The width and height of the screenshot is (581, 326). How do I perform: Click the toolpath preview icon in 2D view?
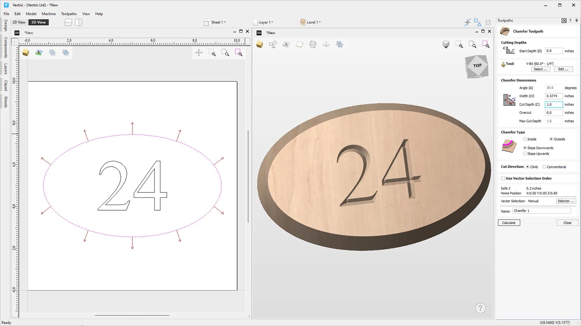pos(52,53)
